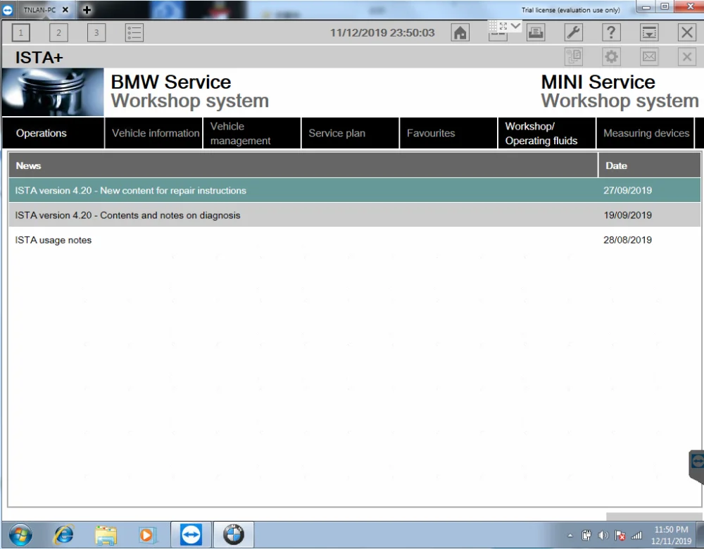The height and width of the screenshot is (549, 704).
Task: Switch to TeamViewer in the taskbar
Action: (191, 535)
